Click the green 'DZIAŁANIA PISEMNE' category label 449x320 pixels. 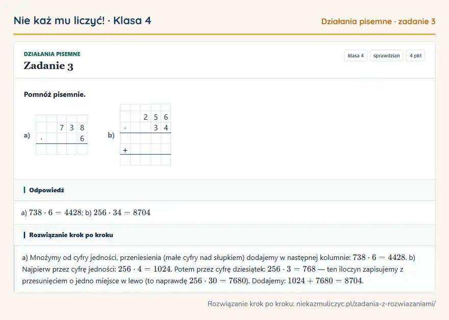tap(52, 54)
